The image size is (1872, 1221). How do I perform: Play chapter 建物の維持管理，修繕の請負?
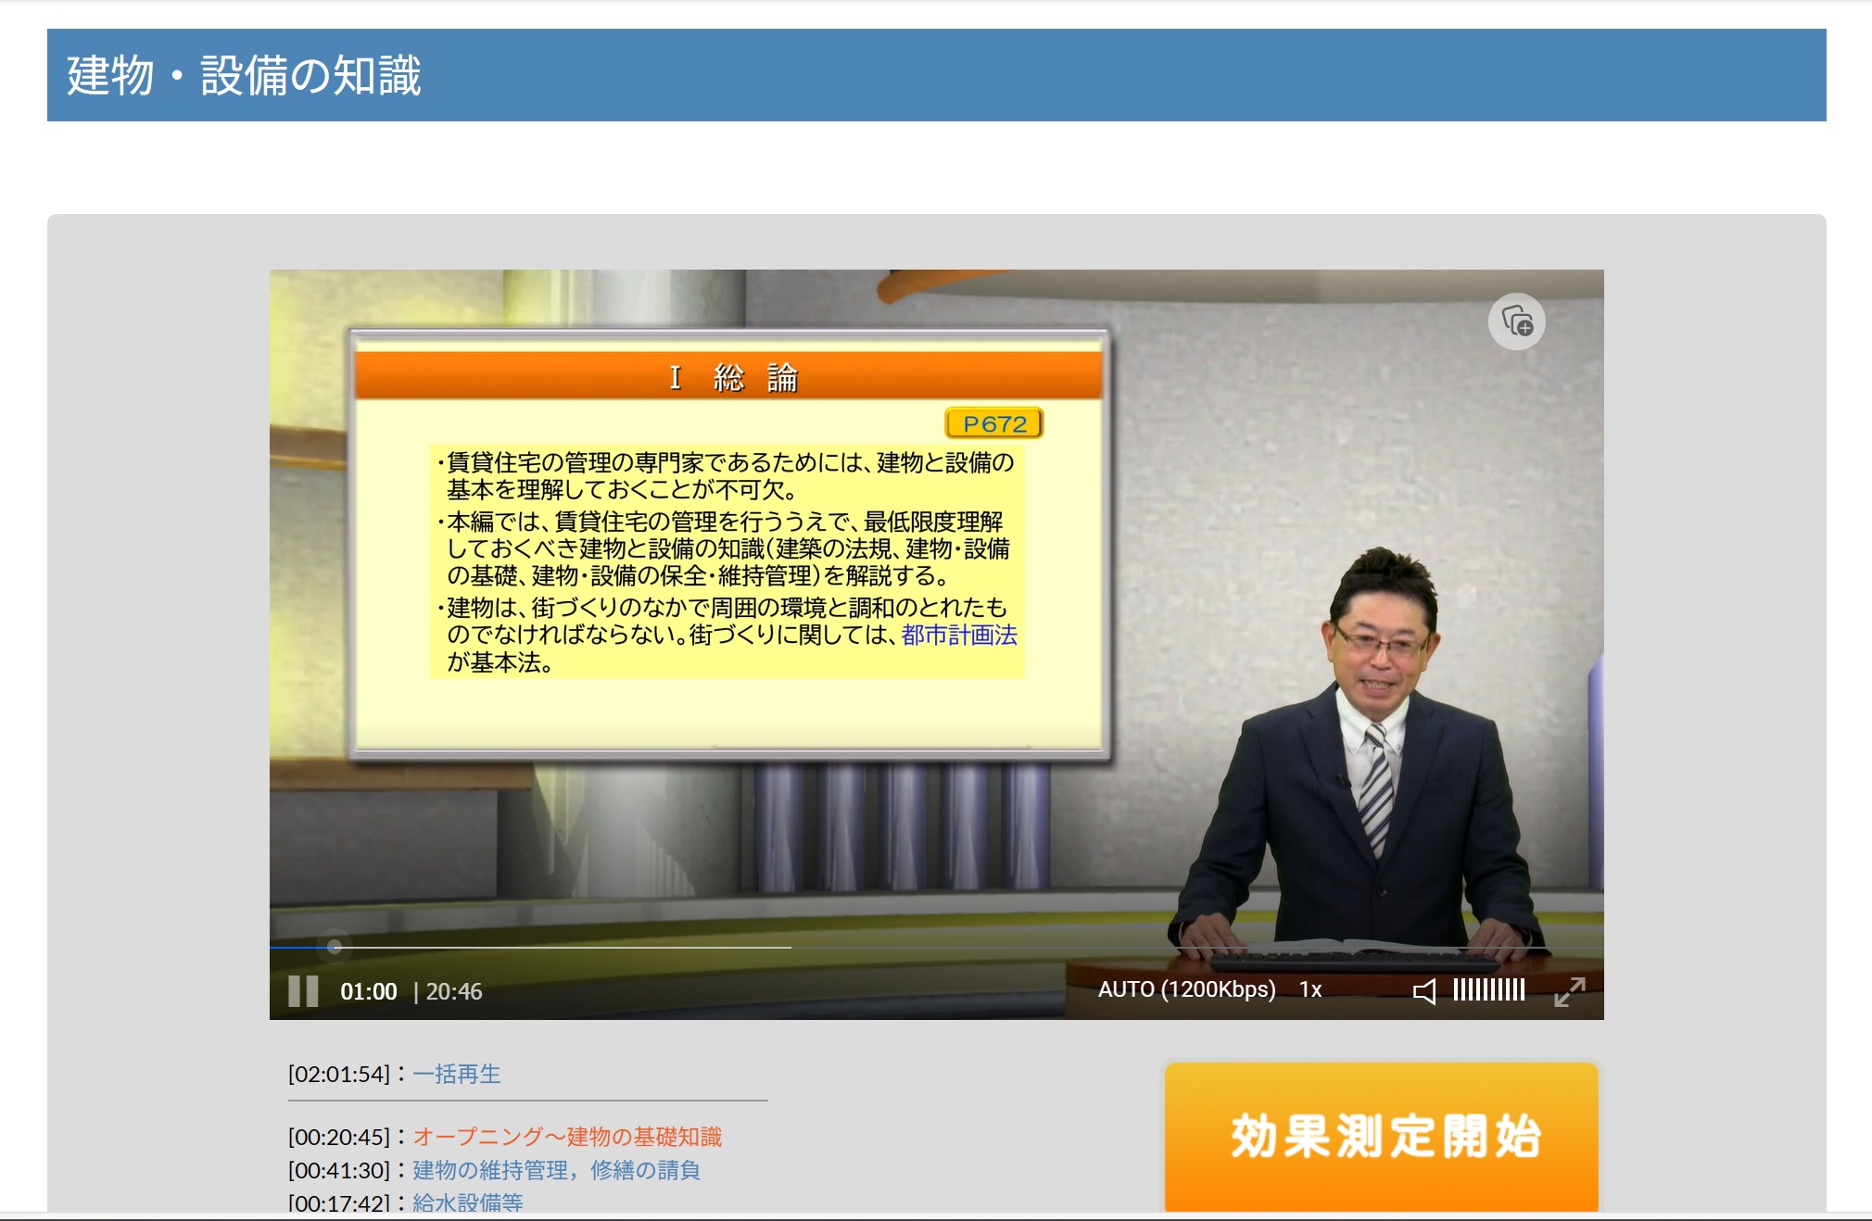556,1170
